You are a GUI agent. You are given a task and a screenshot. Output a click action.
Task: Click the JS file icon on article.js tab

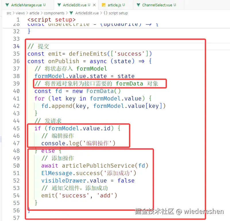click(x=104, y=5)
